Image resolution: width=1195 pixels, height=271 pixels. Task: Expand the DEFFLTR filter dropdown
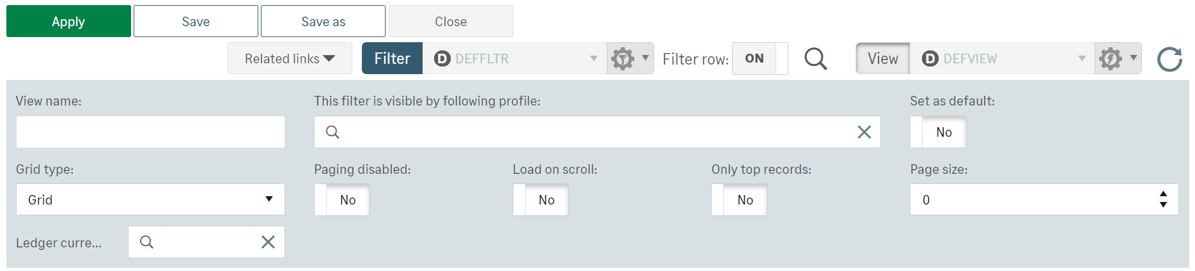click(593, 59)
